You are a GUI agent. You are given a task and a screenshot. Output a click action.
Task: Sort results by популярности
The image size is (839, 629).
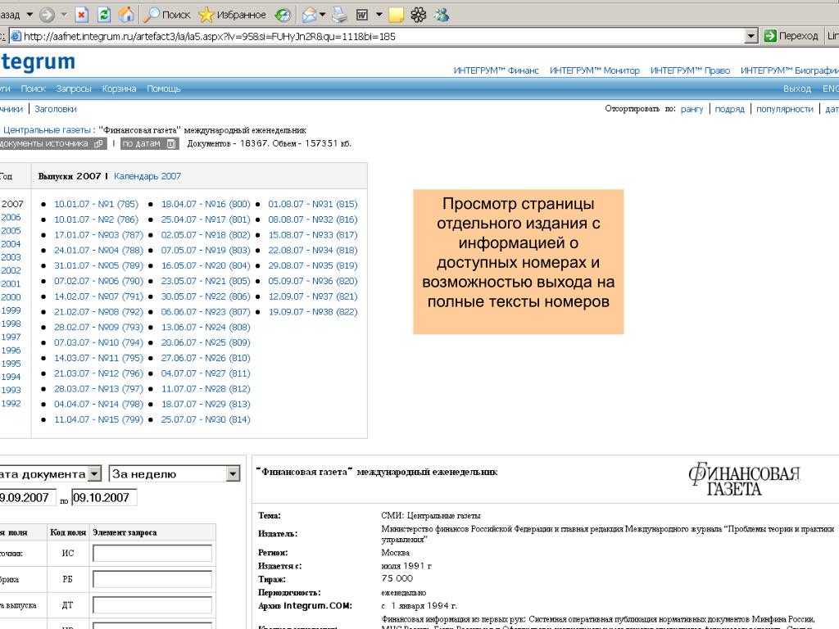[x=784, y=109]
